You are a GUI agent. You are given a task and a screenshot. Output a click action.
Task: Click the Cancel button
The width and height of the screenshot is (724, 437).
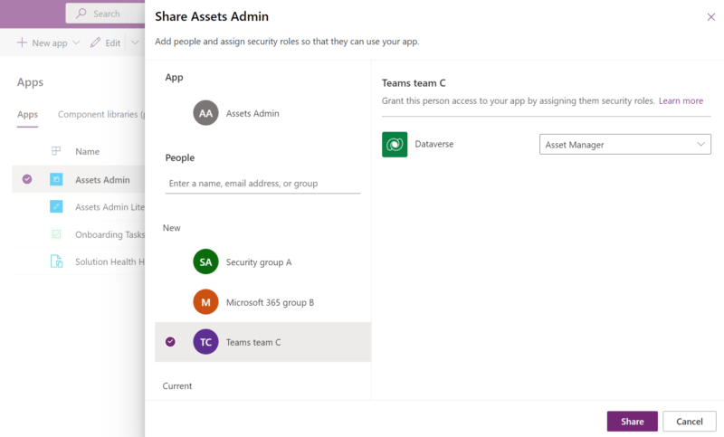[690, 422]
